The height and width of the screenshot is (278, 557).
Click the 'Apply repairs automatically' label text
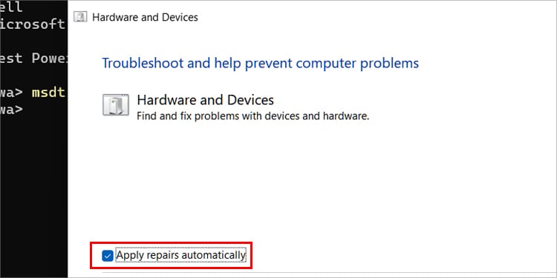pyautogui.click(x=180, y=255)
